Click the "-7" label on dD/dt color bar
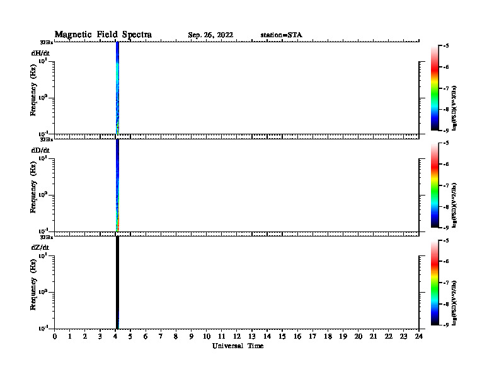The width and height of the screenshot is (499, 386). pyautogui.click(x=446, y=185)
